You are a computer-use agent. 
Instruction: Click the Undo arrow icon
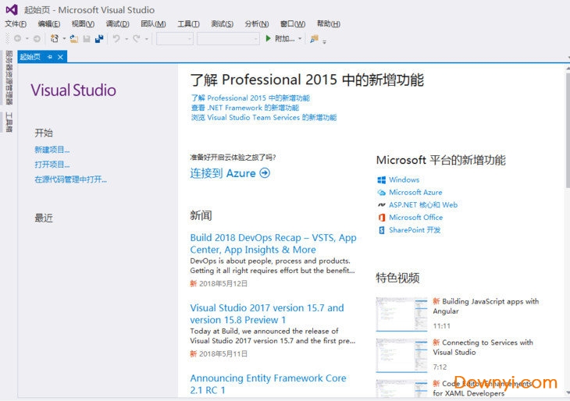[x=116, y=38]
